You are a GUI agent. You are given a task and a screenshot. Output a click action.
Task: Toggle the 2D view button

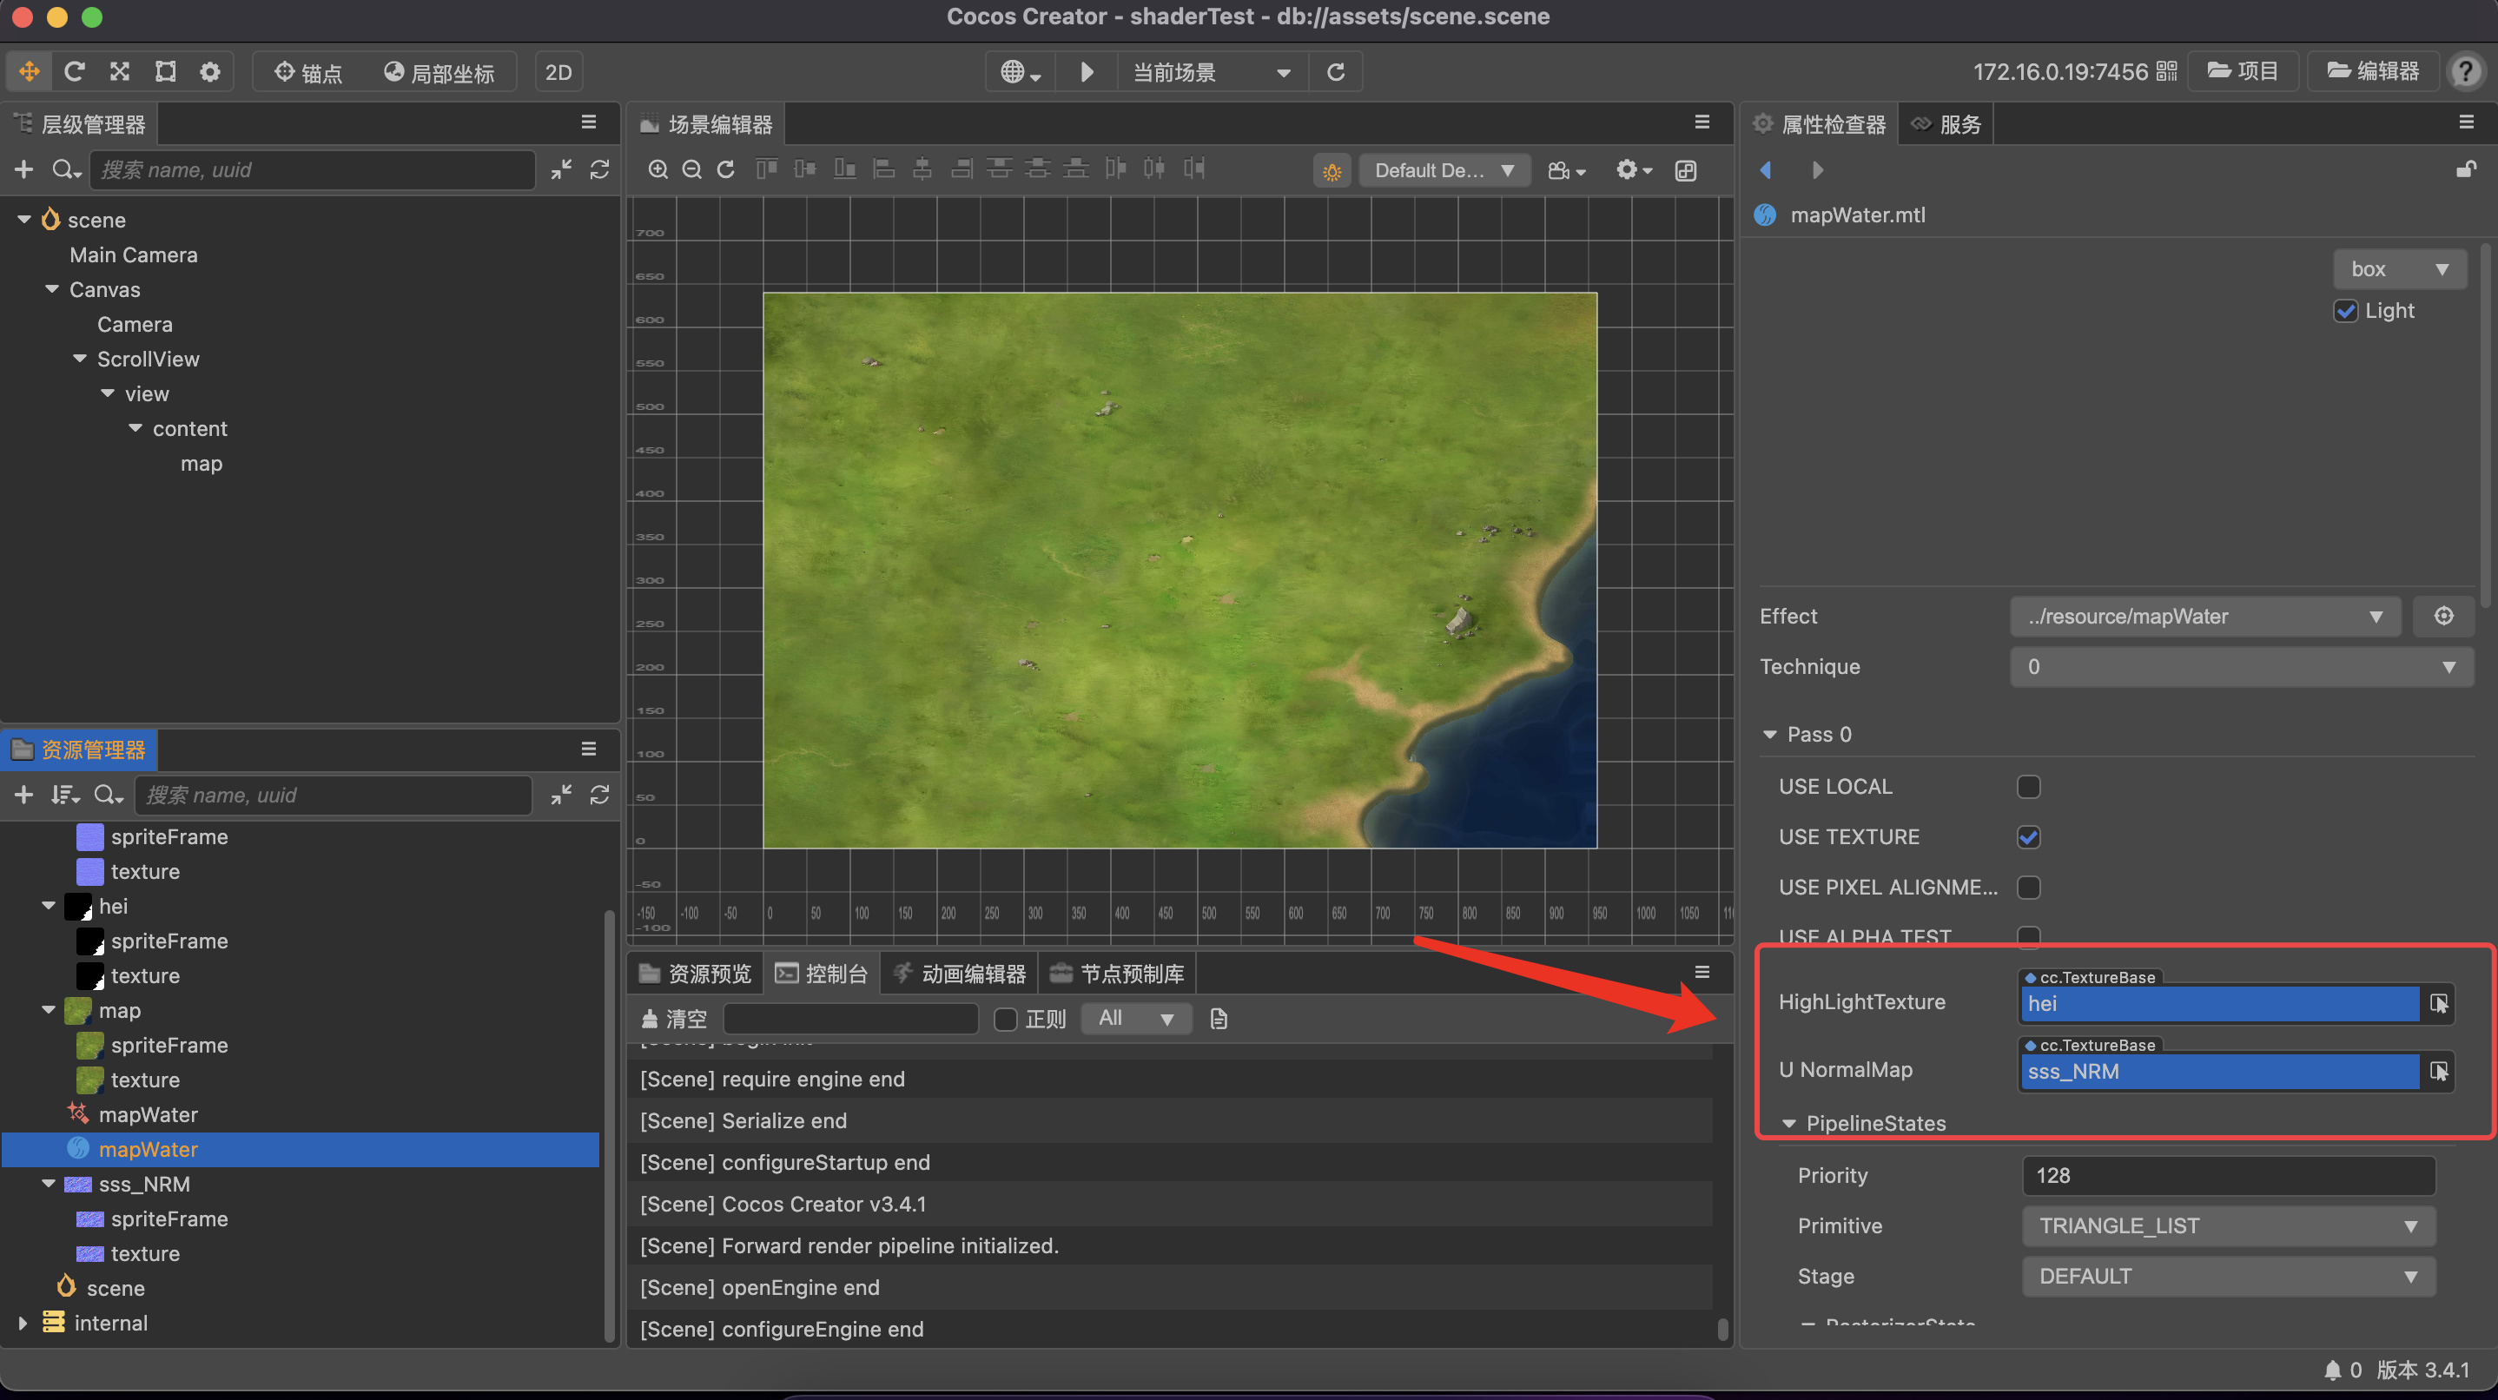(558, 72)
